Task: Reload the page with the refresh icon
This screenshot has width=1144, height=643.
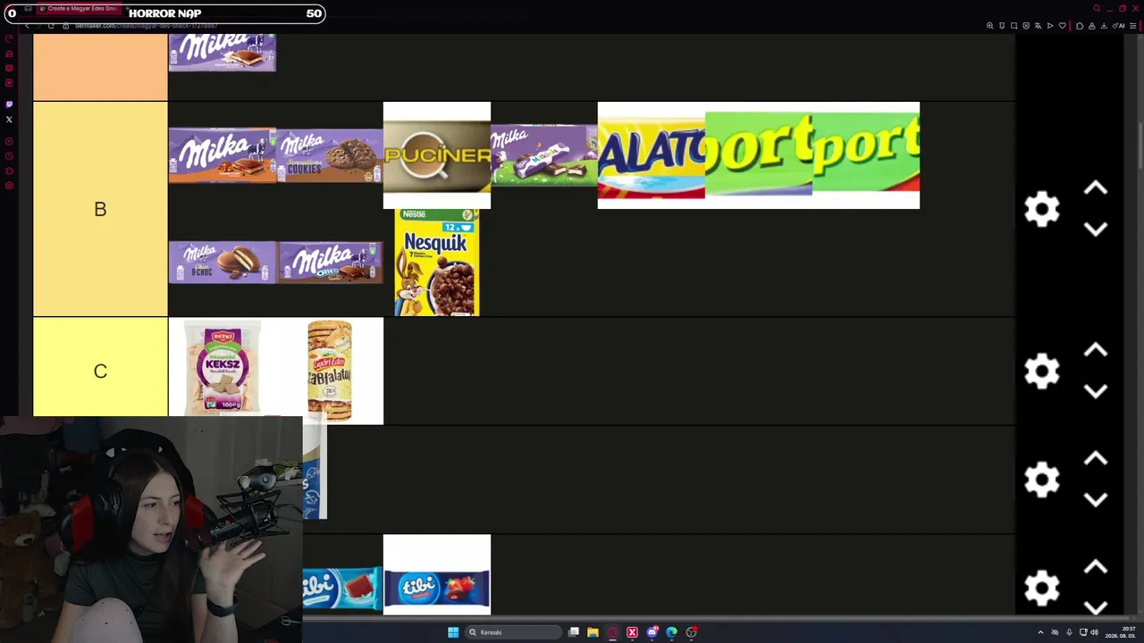Action: 51,26
